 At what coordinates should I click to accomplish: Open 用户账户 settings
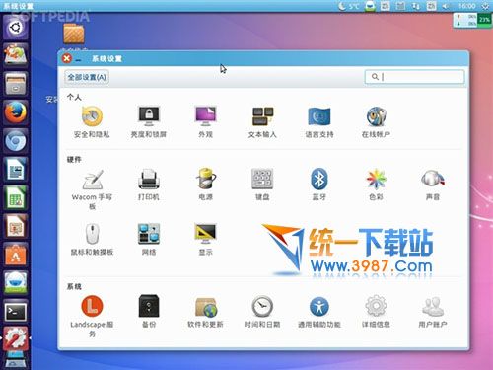pyautogui.click(x=433, y=312)
